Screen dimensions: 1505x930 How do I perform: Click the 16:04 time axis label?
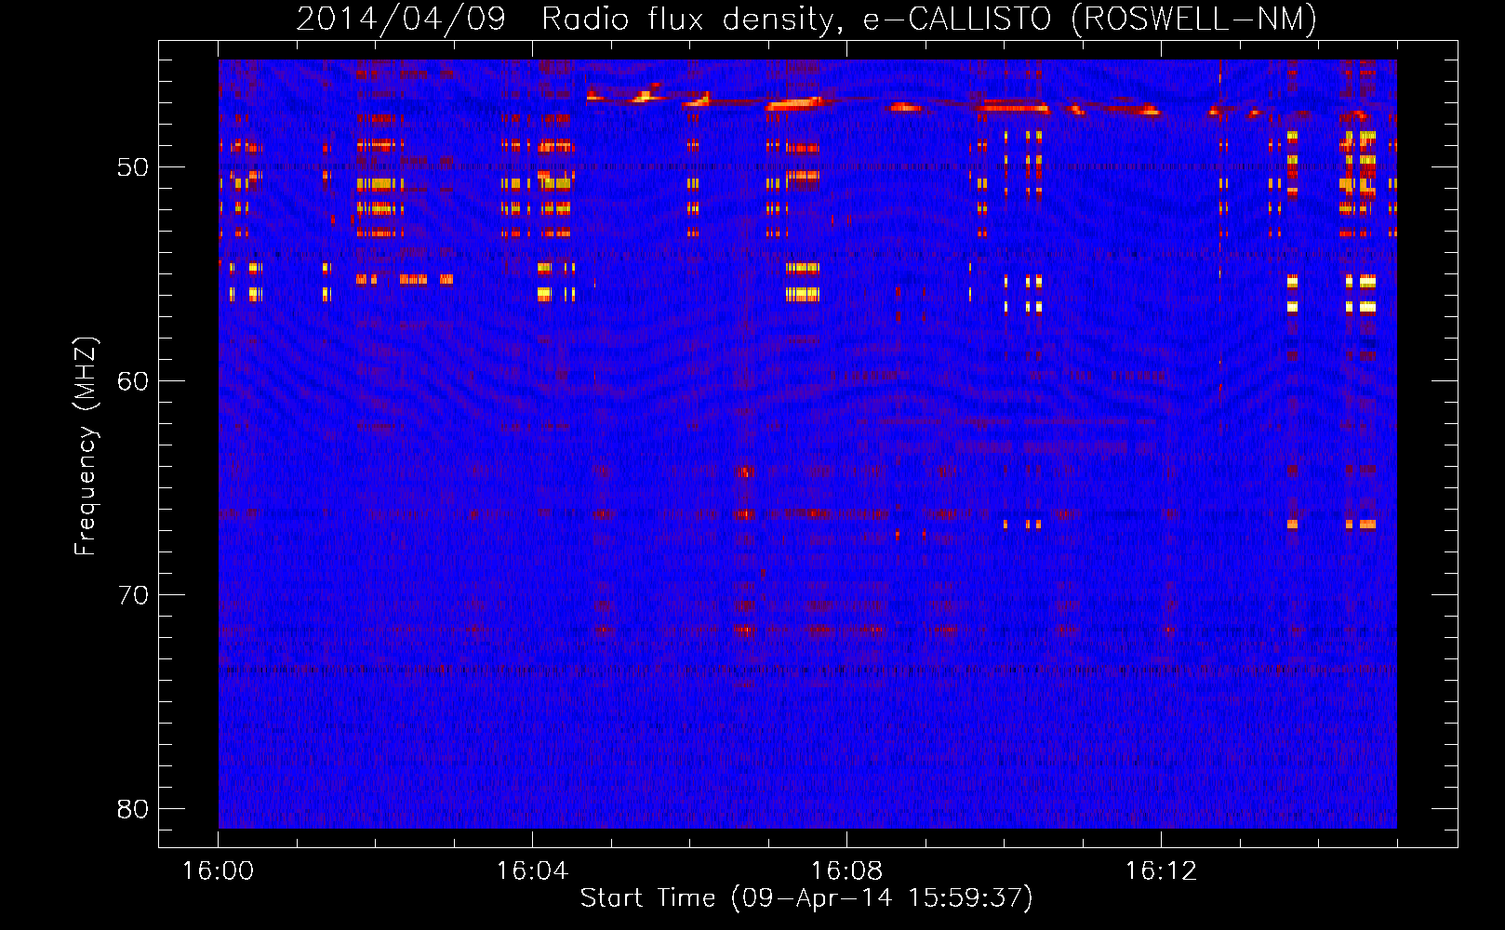tap(532, 870)
